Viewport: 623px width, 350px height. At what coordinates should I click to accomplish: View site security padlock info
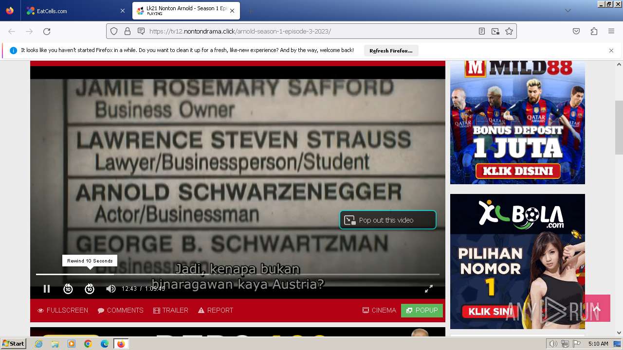[128, 31]
